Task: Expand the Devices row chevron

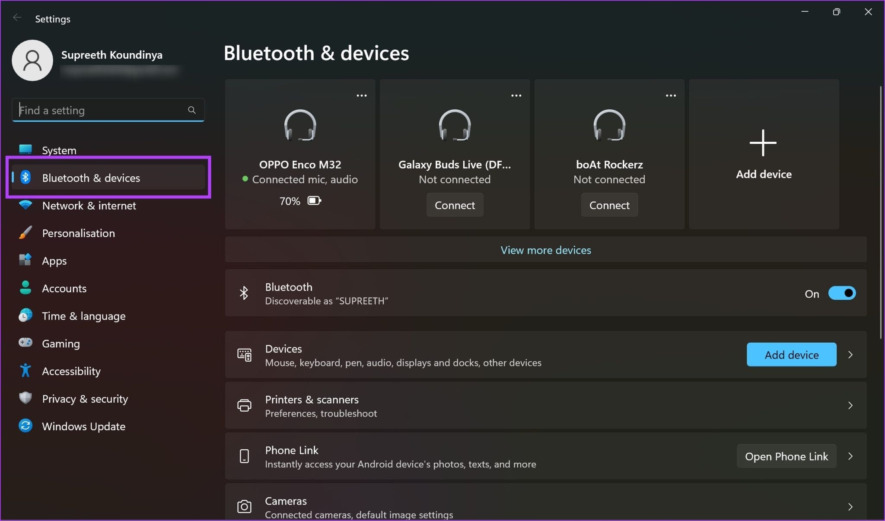Action: (x=850, y=355)
